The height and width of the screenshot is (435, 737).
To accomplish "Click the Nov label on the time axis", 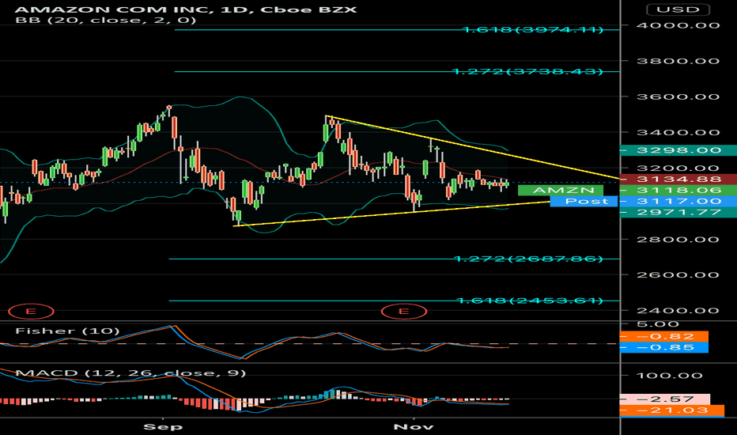I will (x=414, y=427).
